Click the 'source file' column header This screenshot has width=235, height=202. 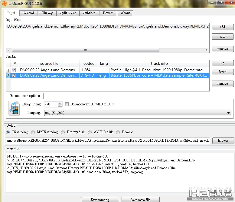pos(49,64)
